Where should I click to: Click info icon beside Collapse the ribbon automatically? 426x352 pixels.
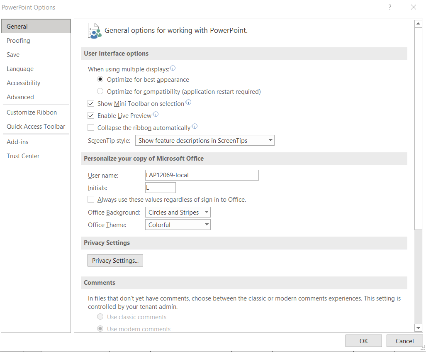click(x=195, y=126)
